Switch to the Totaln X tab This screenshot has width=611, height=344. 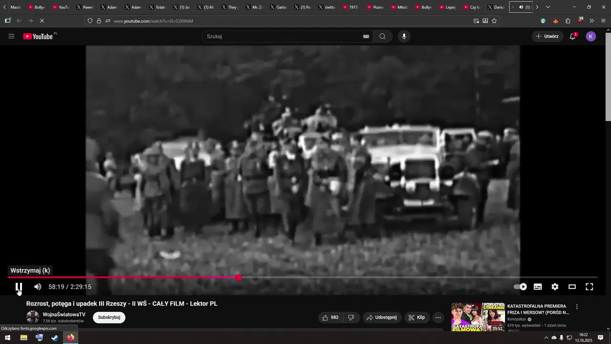pos(157,7)
